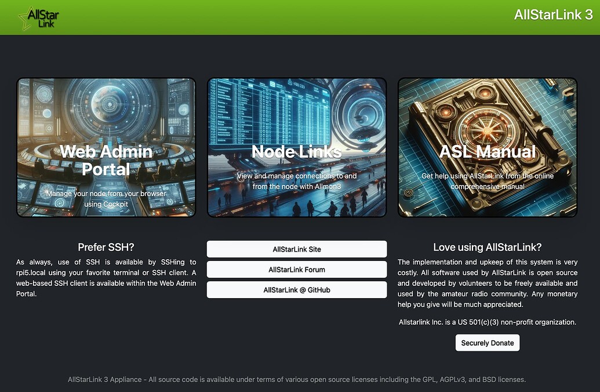Click the data board image in Node Links

272,110
